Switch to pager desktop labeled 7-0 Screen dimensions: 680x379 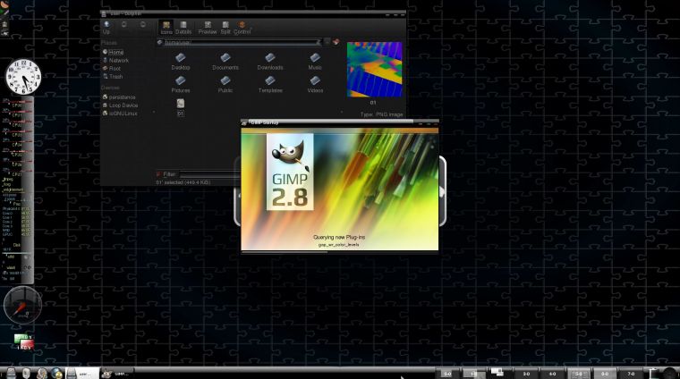pos(631,374)
